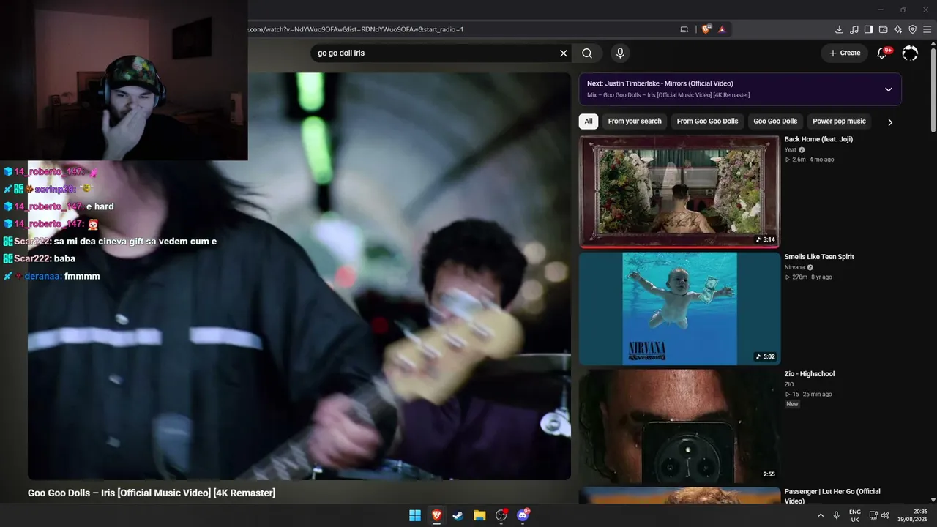
Task: Open the Nirvana Nevermind video thumbnail
Action: point(679,309)
